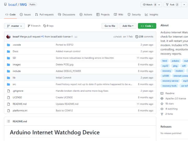Click the html topic tag
This screenshot has width=188, height=141.
164,61
